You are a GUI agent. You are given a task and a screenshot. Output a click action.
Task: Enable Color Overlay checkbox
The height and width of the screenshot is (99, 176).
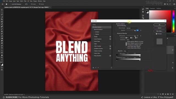tap(93, 46)
